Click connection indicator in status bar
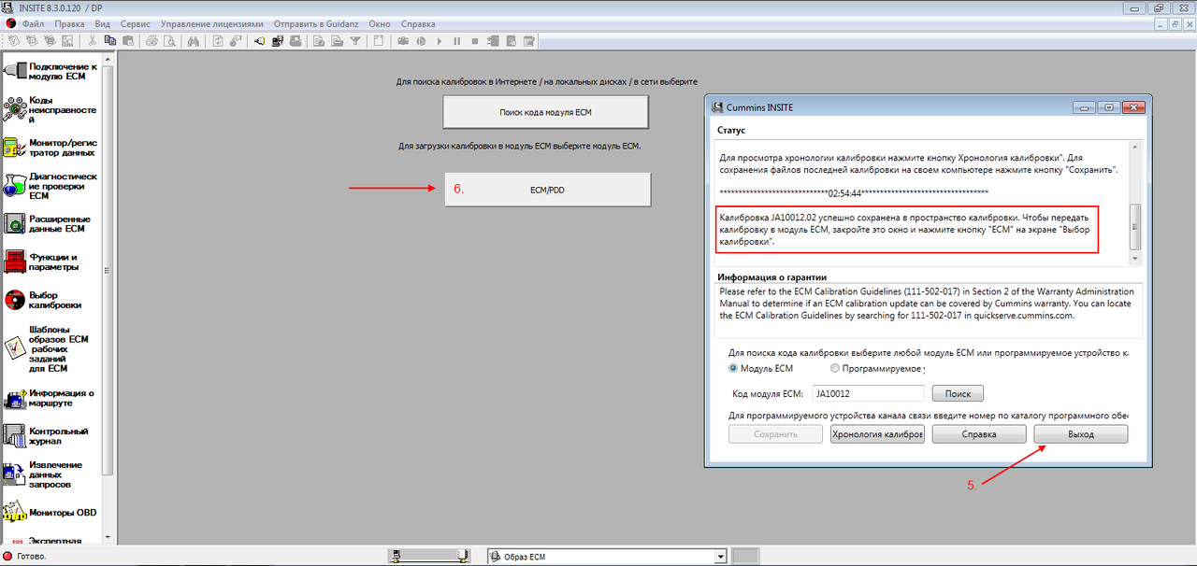 click(x=428, y=557)
